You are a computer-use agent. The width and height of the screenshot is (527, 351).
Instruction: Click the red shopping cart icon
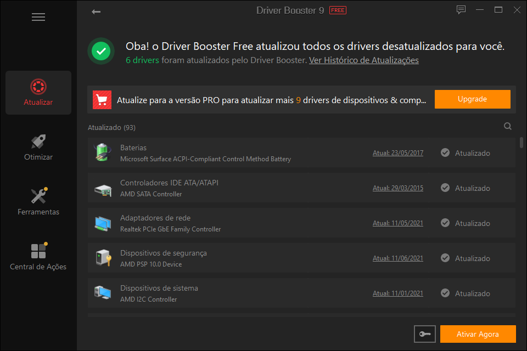point(102,100)
